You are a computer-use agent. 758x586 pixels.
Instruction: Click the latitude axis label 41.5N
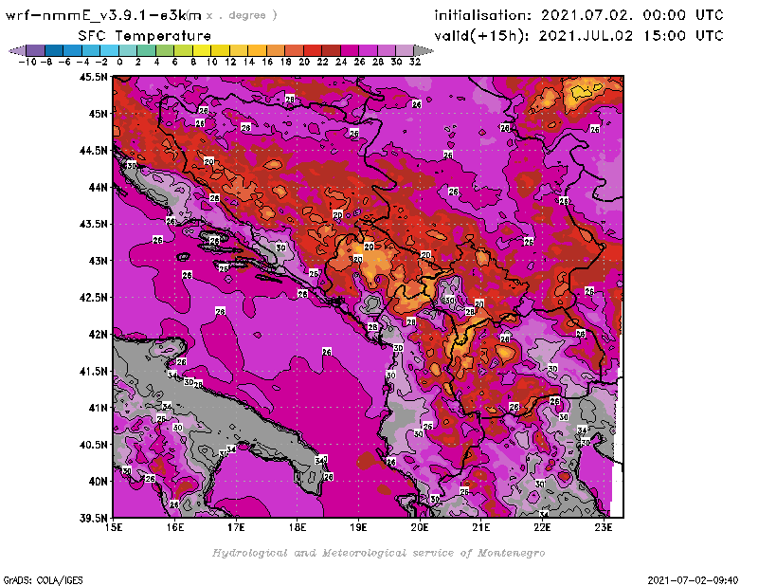tap(94, 371)
